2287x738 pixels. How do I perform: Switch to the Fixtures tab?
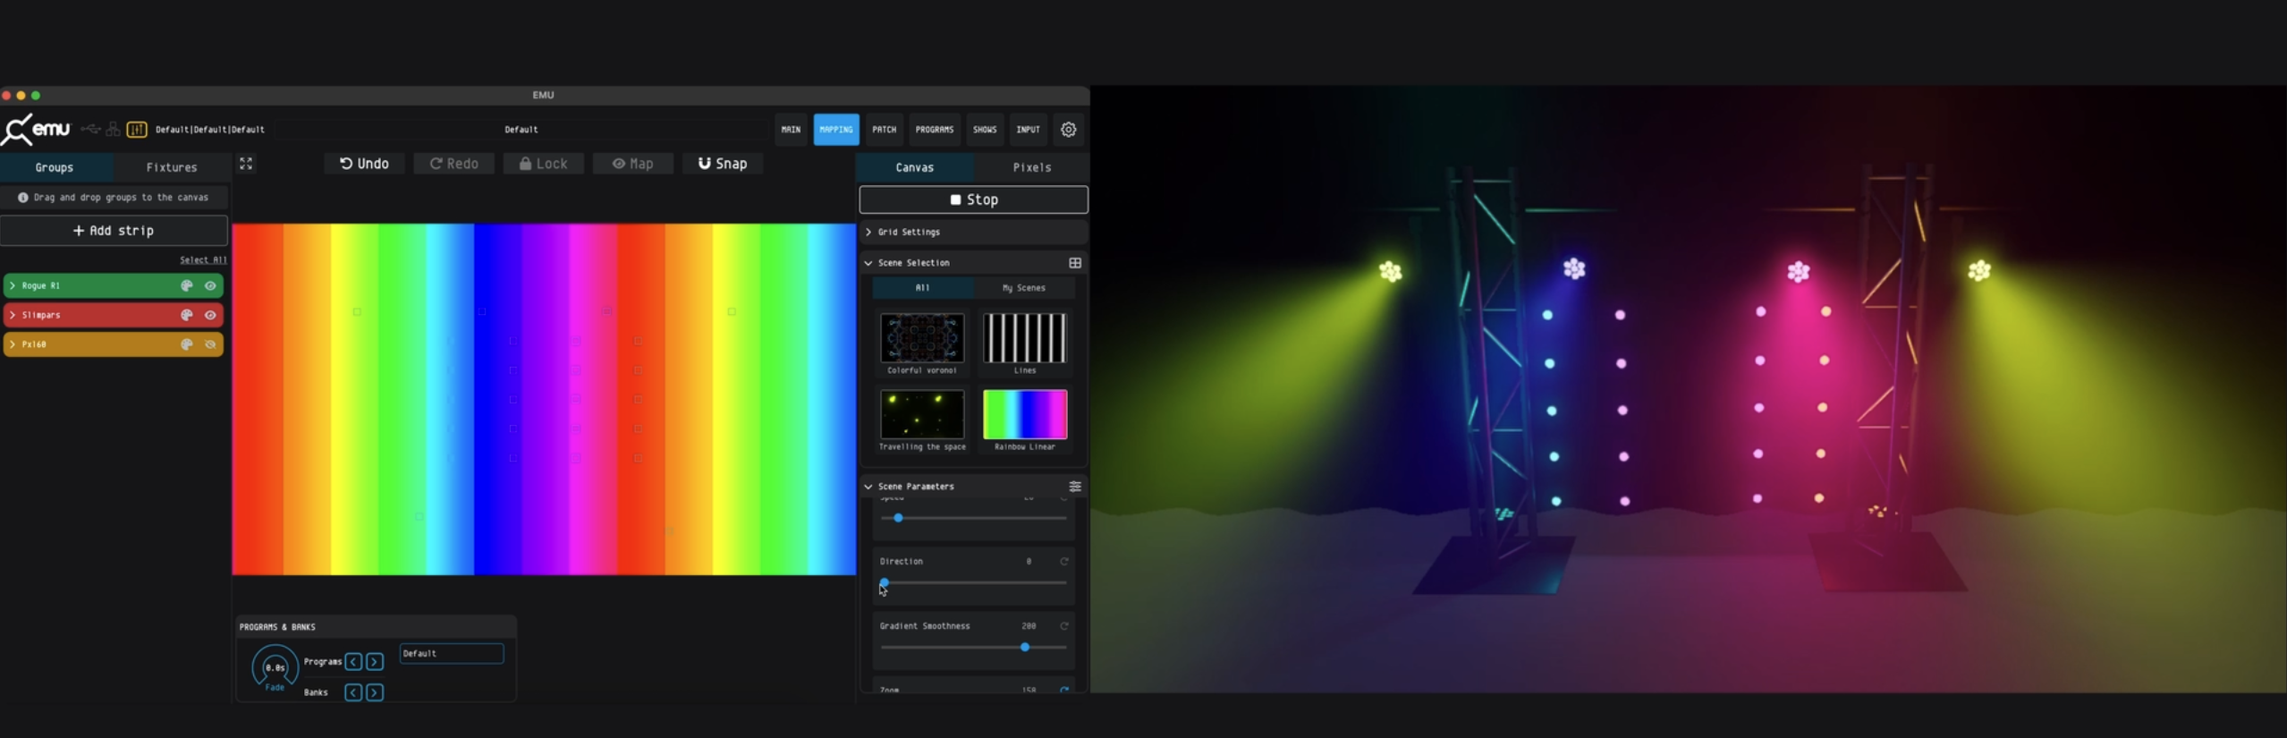pyautogui.click(x=172, y=167)
